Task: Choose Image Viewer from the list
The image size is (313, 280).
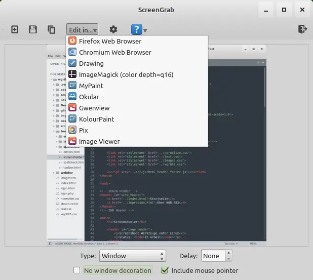Action: point(137,141)
